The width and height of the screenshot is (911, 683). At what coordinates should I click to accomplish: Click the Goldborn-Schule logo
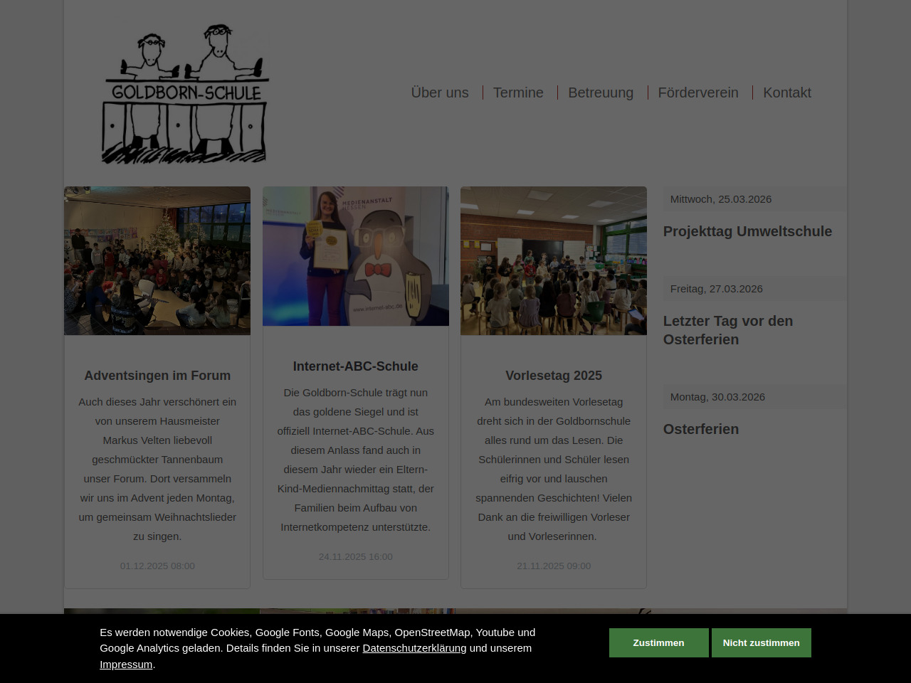coord(186,94)
